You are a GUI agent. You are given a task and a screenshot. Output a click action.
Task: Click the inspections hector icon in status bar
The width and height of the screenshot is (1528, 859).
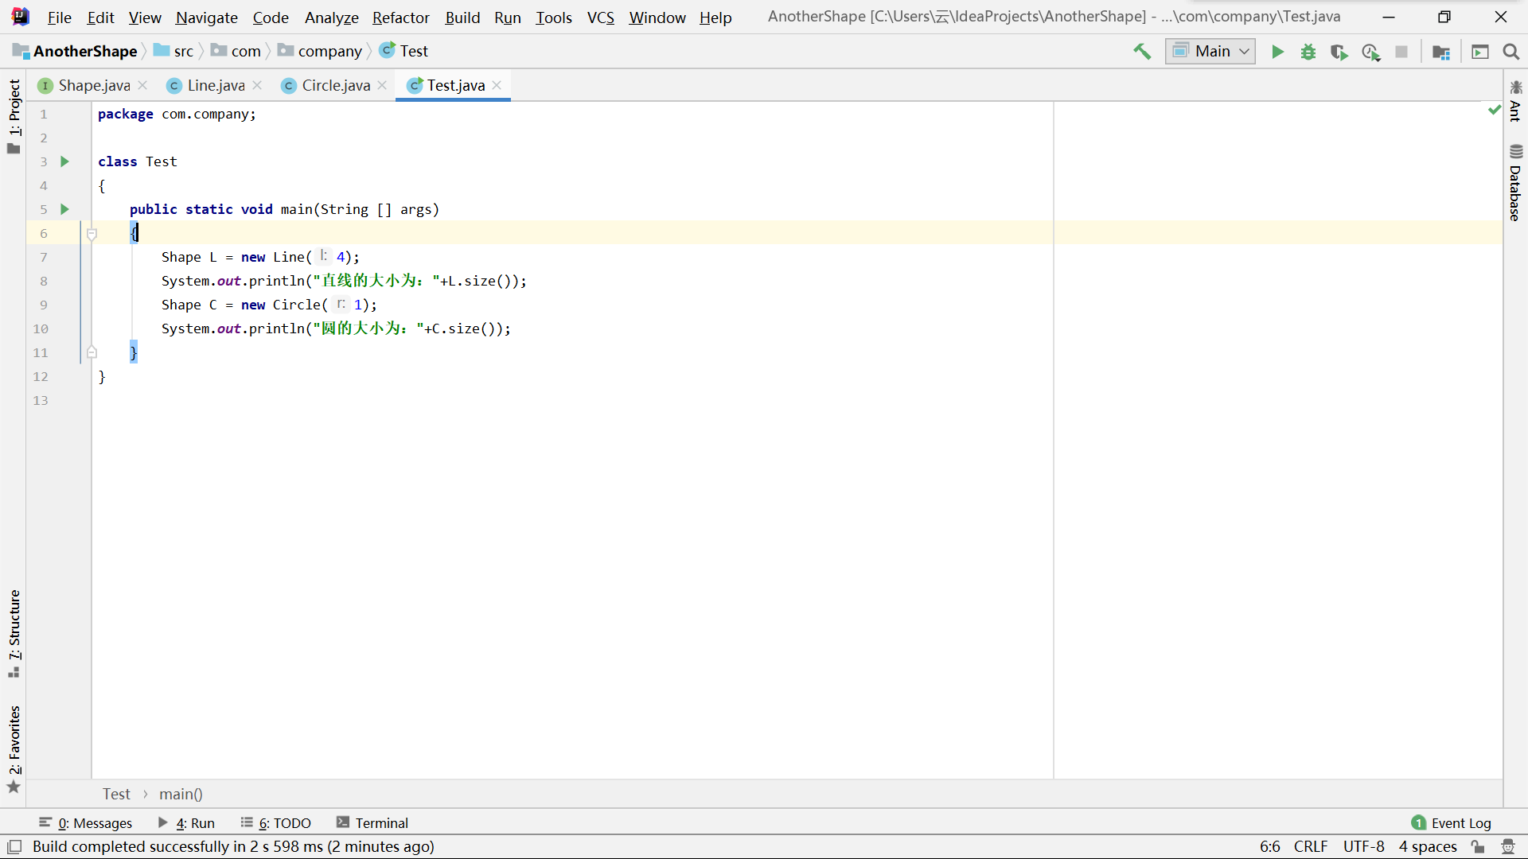(x=1507, y=847)
